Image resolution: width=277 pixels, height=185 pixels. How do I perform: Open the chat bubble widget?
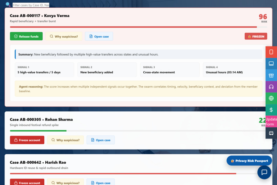[x=264, y=172]
